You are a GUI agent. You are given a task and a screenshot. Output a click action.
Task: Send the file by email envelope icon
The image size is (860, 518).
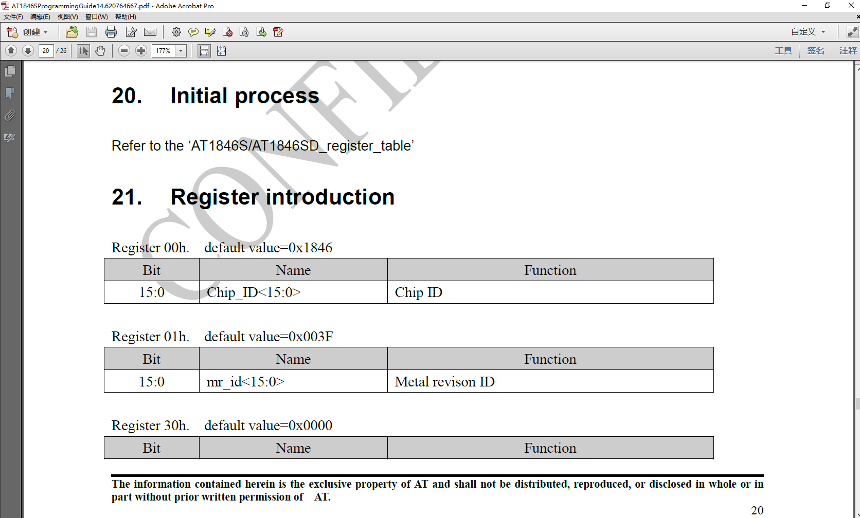click(150, 32)
